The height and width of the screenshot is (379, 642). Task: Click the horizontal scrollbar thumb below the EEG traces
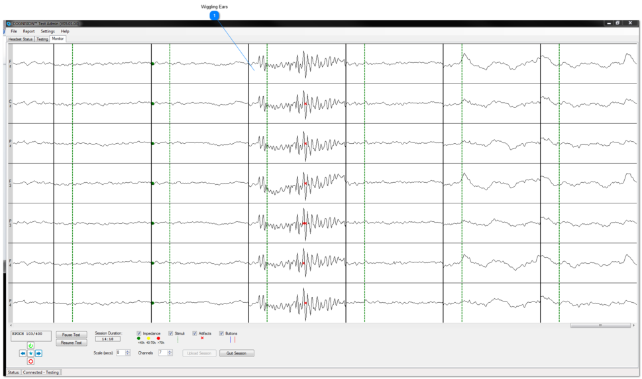click(600, 325)
